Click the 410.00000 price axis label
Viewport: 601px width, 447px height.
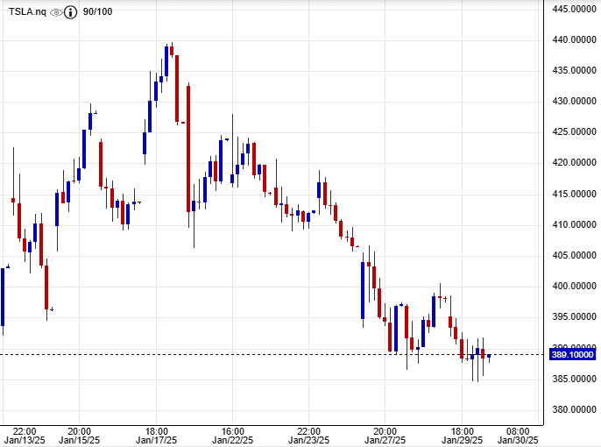pos(574,224)
